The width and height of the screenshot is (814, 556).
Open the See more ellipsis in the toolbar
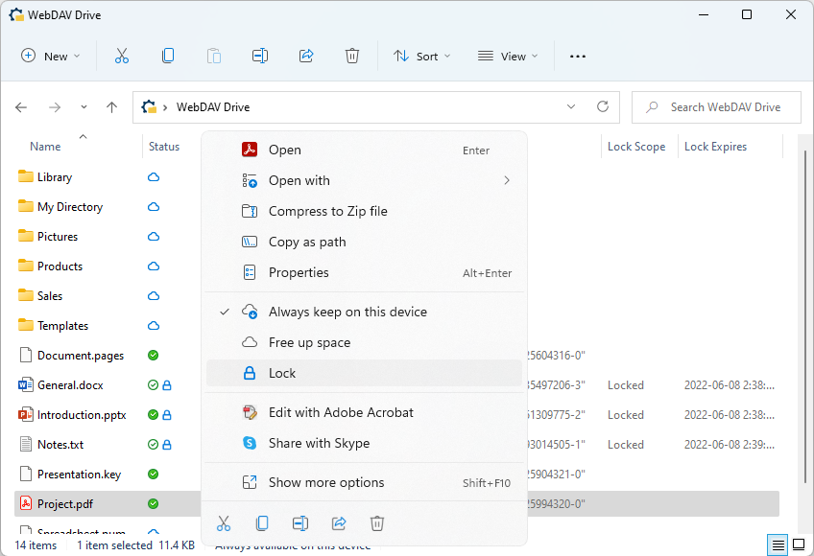point(577,56)
